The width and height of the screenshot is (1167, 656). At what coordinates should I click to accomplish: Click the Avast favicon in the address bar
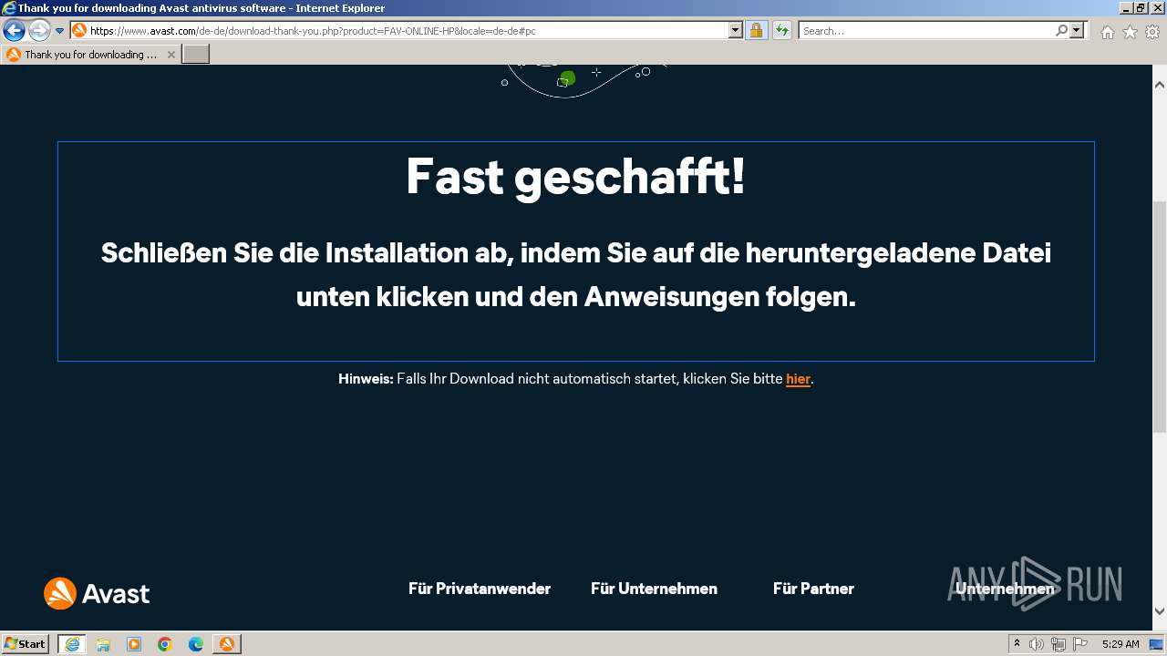pos(80,30)
